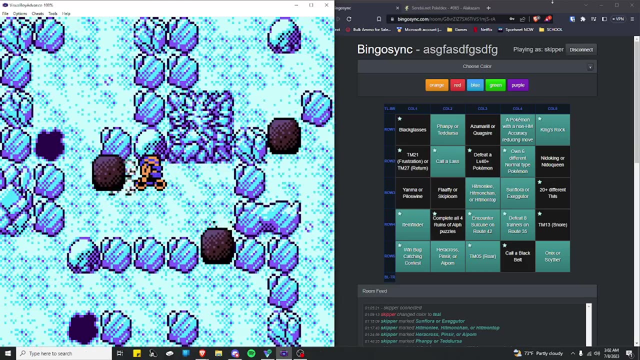This screenshot has height=360, width=640.
Task: Switch to the Serebii.net Pokédex tab
Action: click(442, 7)
